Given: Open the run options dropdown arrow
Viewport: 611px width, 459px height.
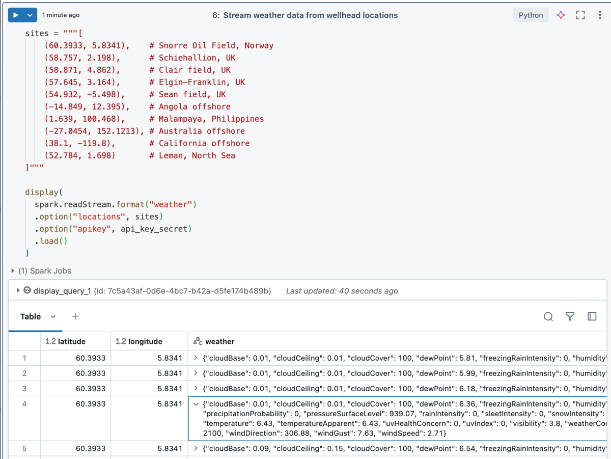Looking at the screenshot, I should pos(30,15).
